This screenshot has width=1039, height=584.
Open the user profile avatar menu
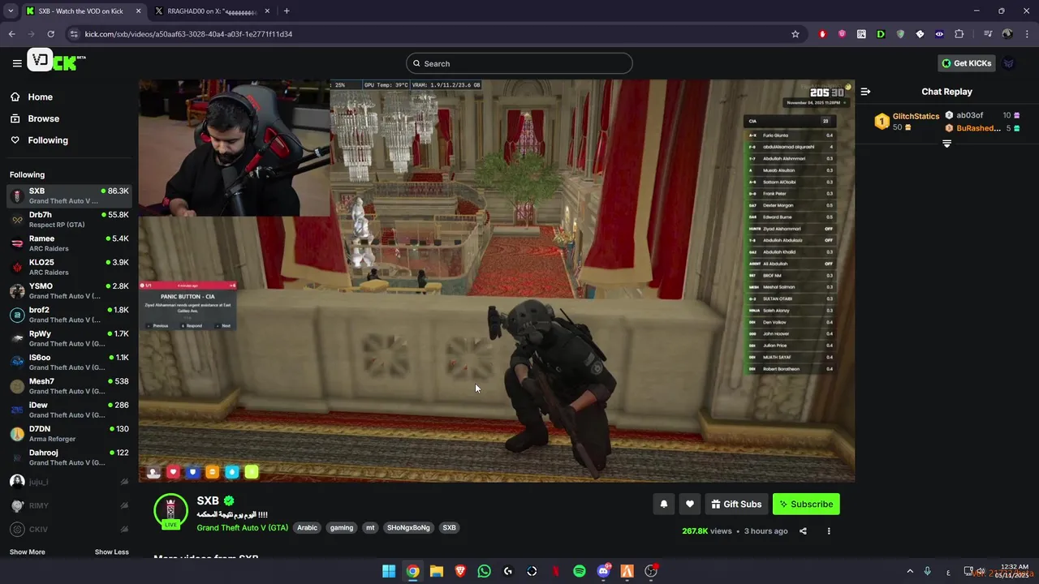pyautogui.click(x=1009, y=63)
